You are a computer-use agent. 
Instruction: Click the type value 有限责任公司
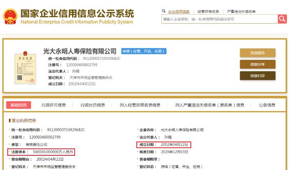click(36, 145)
